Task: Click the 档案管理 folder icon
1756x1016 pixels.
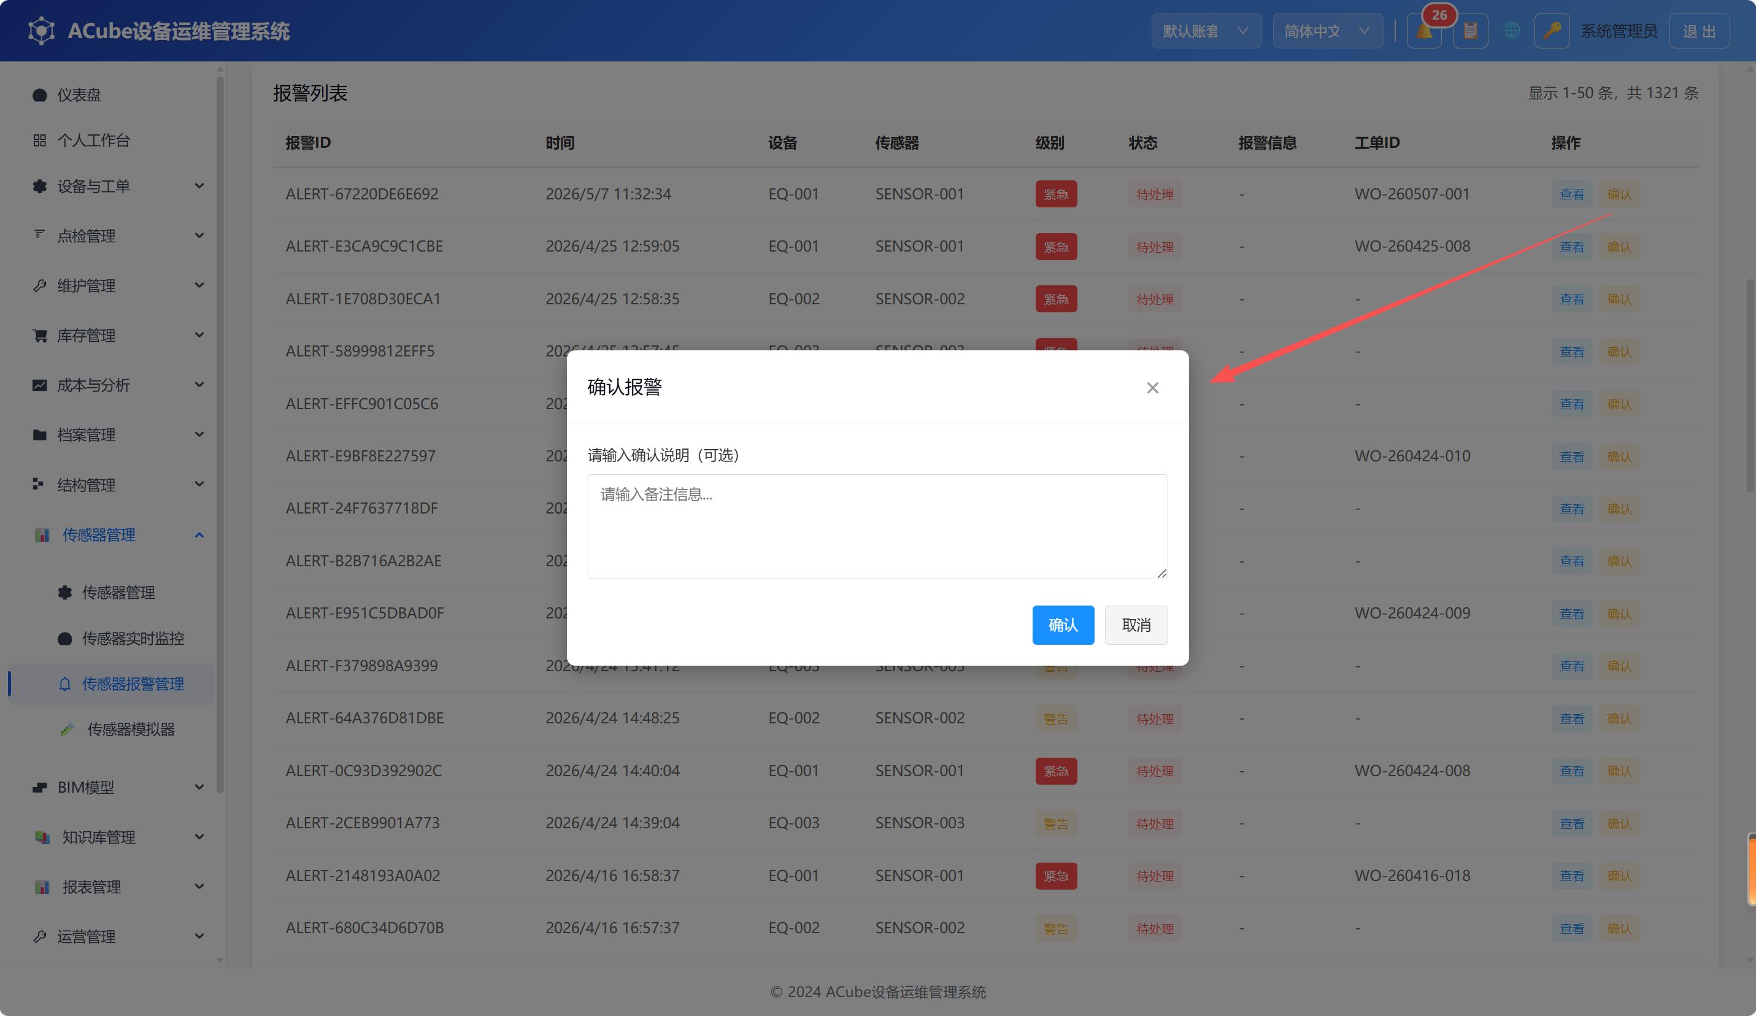Action: tap(40, 435)
